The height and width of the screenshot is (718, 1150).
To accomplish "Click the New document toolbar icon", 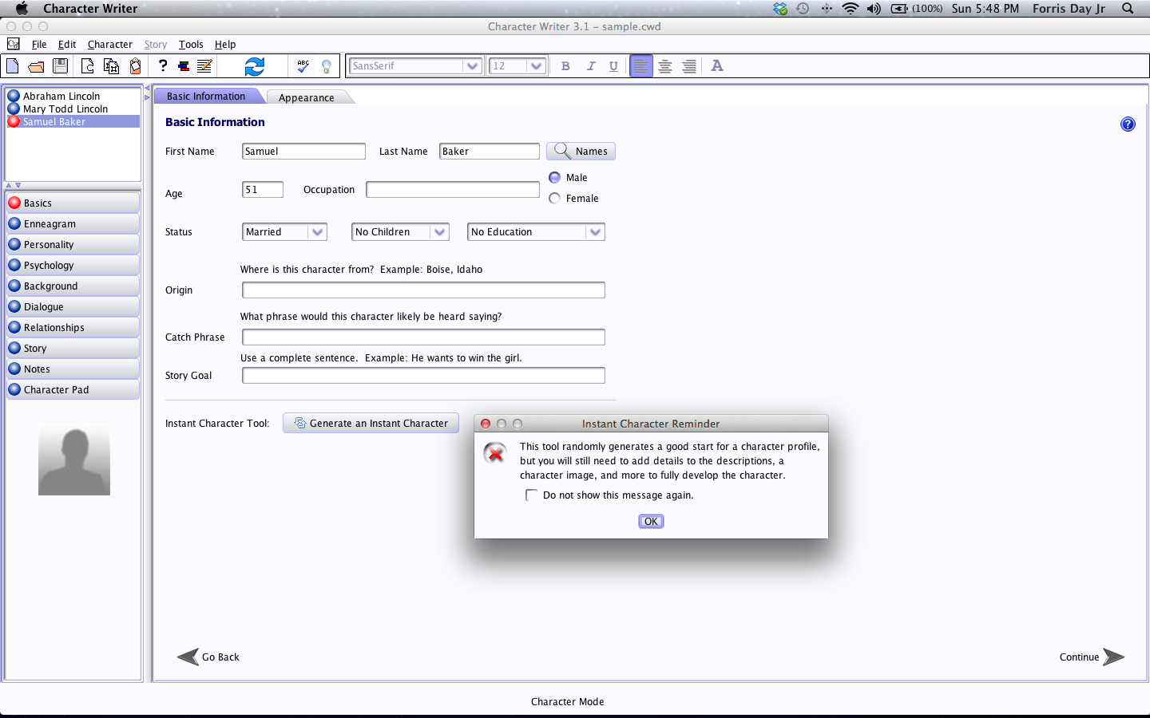I will tap(13, 66).
